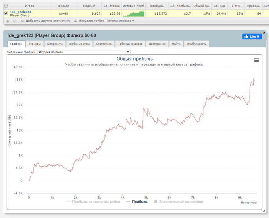
Task: Click the Визуализируйте chart icon
Action: tap(75, 21)
